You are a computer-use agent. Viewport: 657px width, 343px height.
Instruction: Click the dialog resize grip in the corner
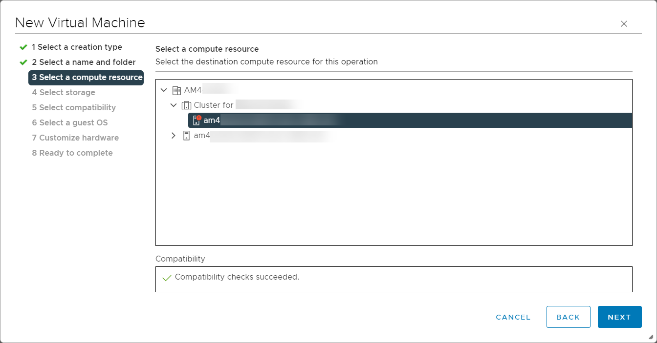[x=650, y=337]
